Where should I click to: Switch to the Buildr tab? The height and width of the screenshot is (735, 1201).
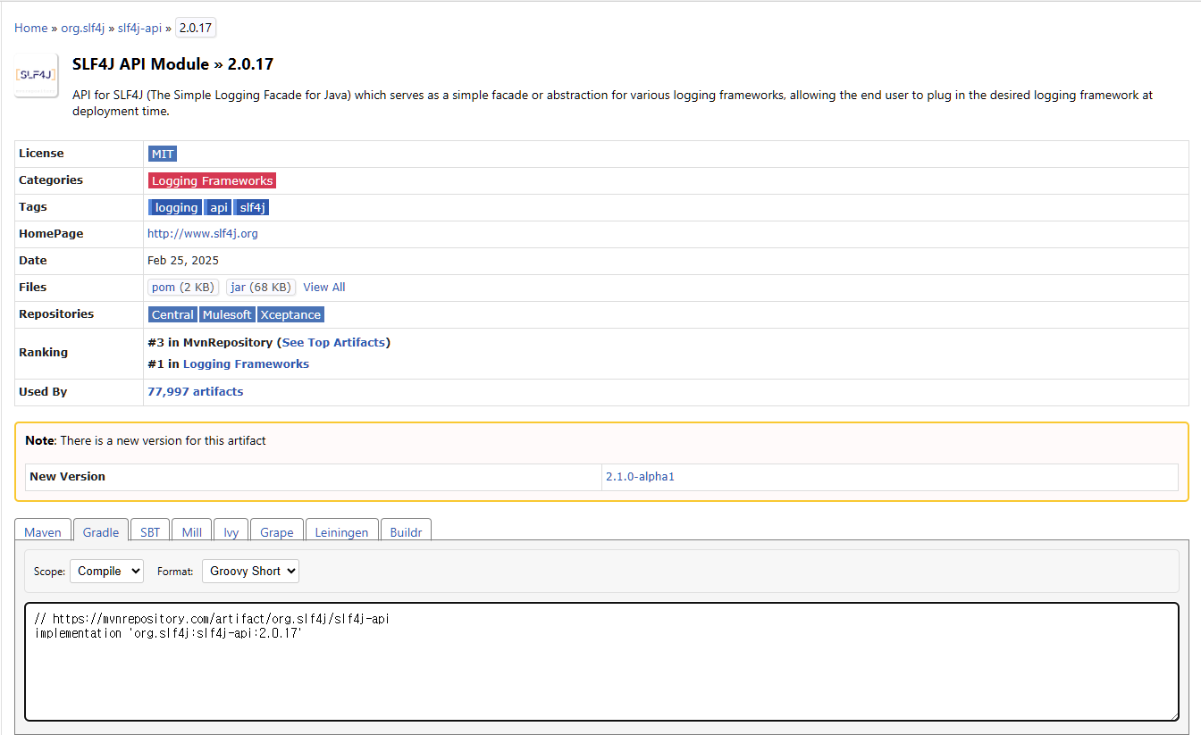[x=407, y=531]
